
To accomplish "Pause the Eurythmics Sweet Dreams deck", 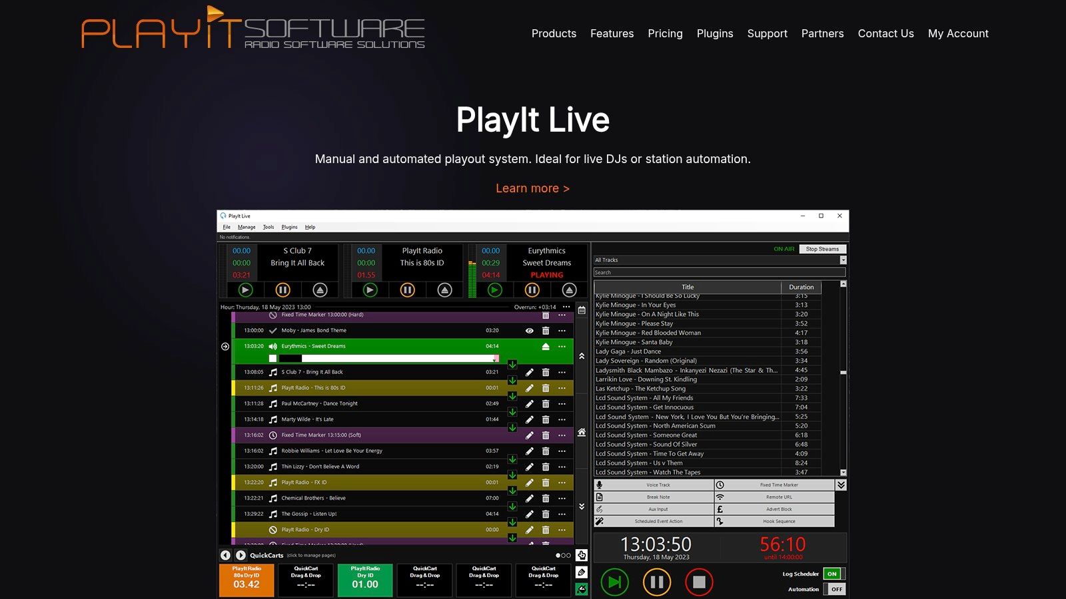I will (532, 290).
